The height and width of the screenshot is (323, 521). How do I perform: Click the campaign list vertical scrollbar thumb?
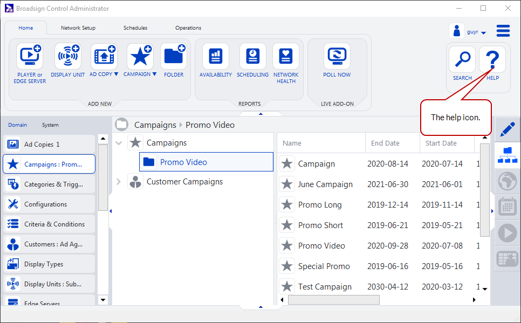click(485, 190)
